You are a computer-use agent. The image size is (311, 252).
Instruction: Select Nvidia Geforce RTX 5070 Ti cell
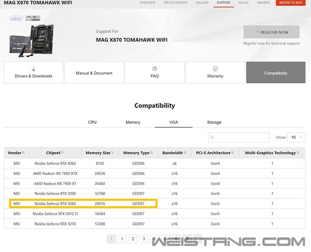click(55, 214)
